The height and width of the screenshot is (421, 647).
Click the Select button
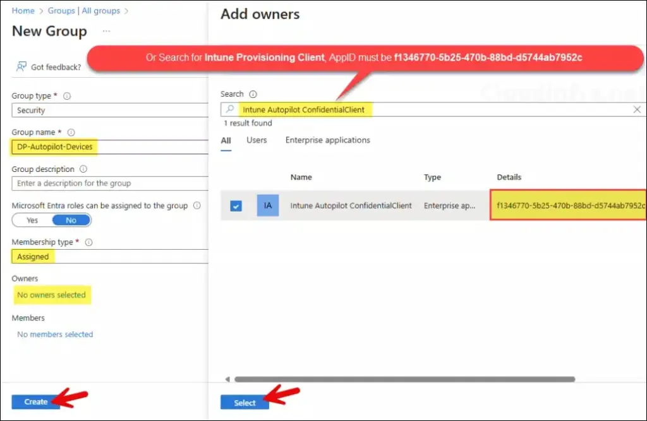coord(245,403)
